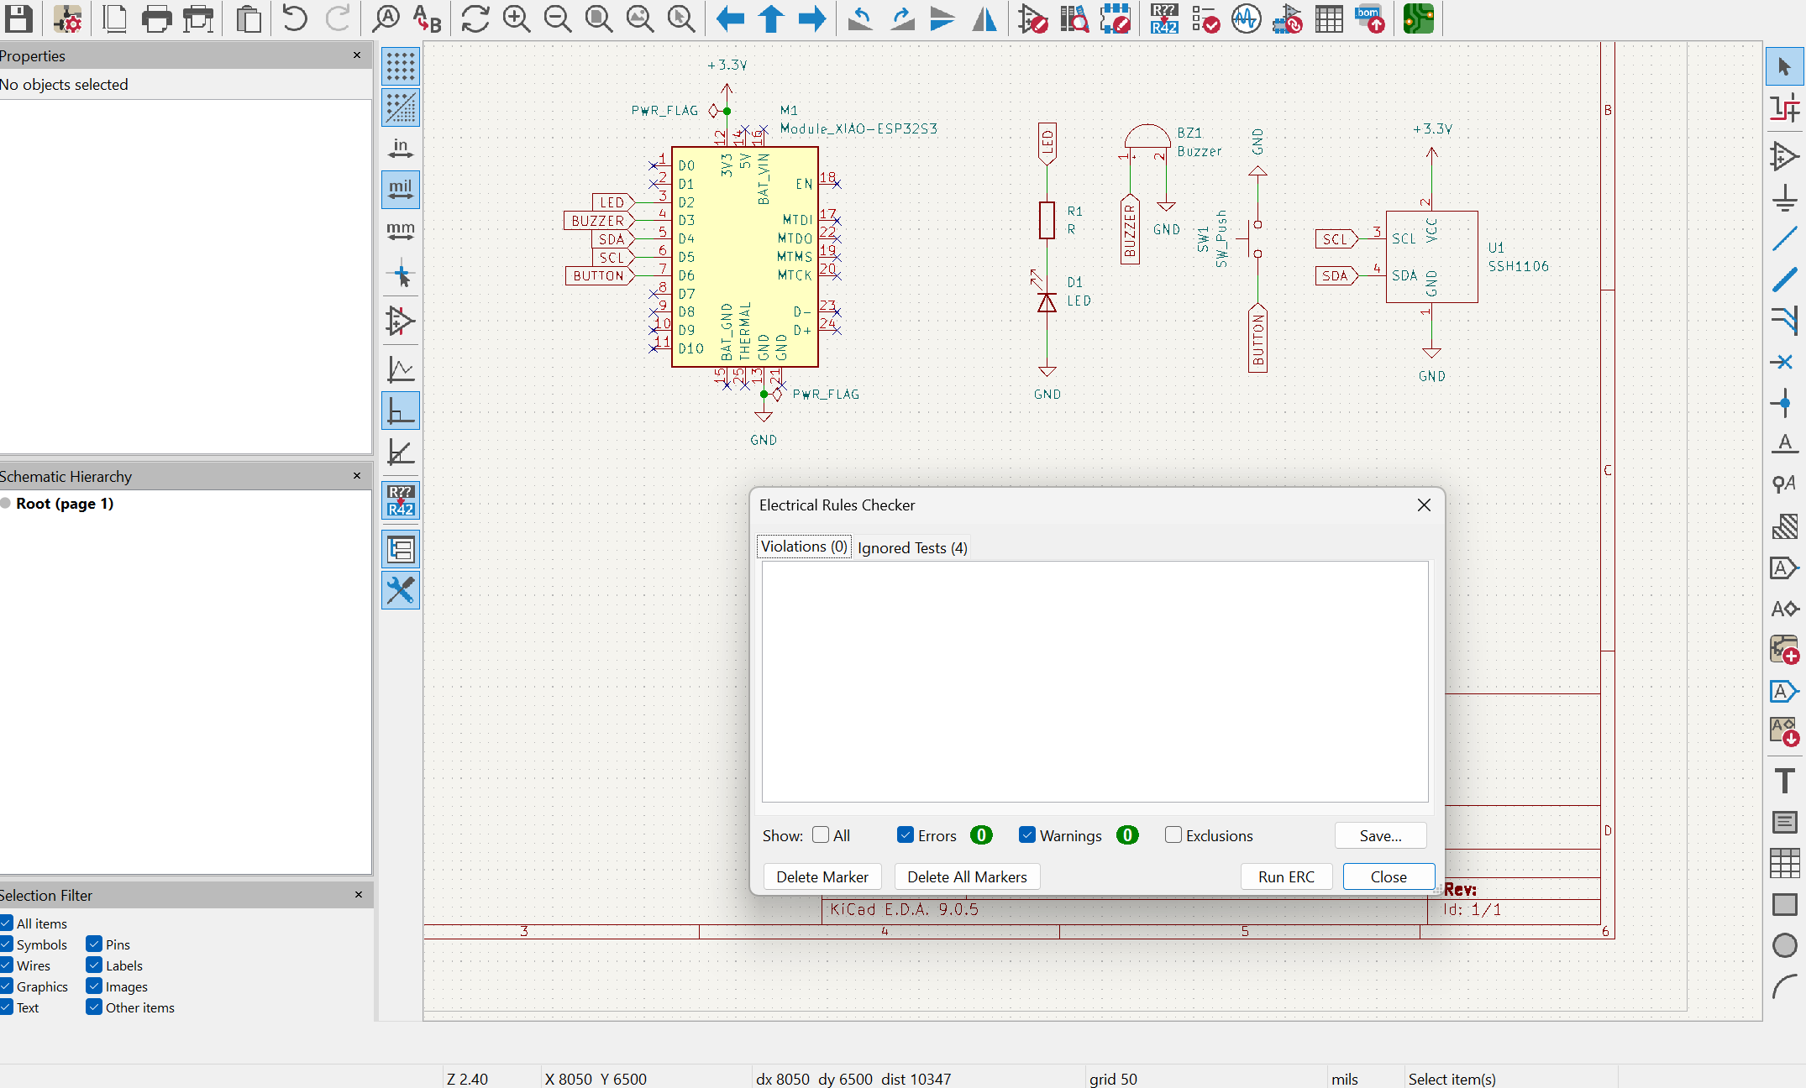Toggle All items in Selection Filter
The image size is (1806, 1088).
coord(6,923)
